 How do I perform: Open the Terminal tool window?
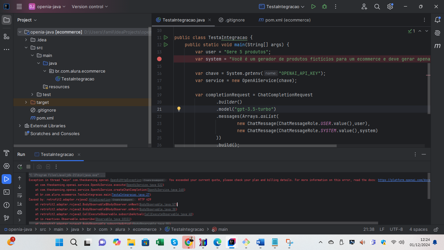(7, 192)
